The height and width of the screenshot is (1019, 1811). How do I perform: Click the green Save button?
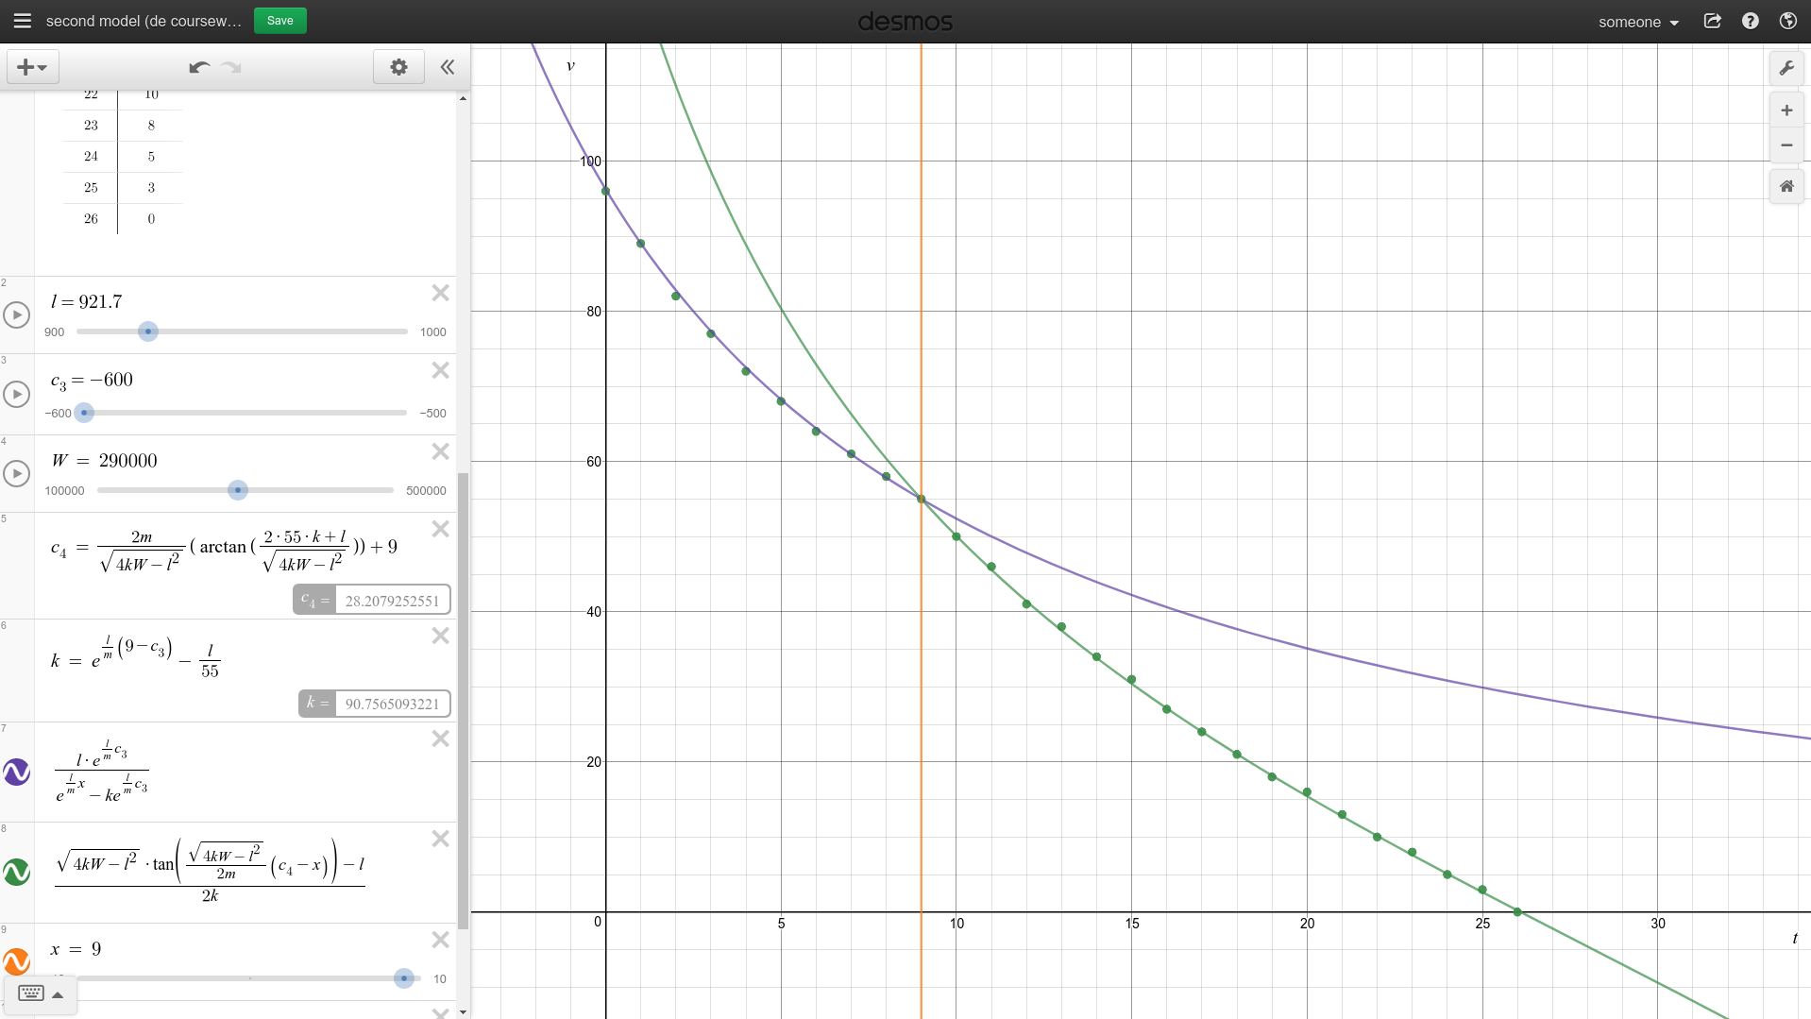click(x=280, y=21)
